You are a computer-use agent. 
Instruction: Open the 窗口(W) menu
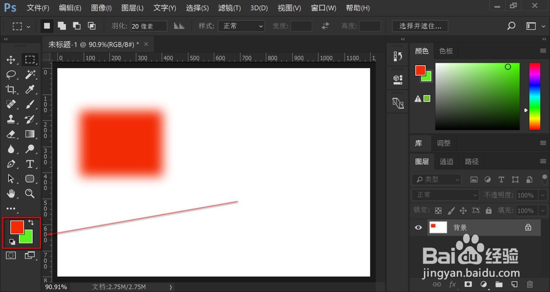point(323,8)
